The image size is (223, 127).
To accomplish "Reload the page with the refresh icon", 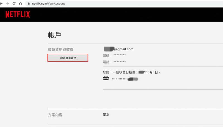I will pos(14,4).
